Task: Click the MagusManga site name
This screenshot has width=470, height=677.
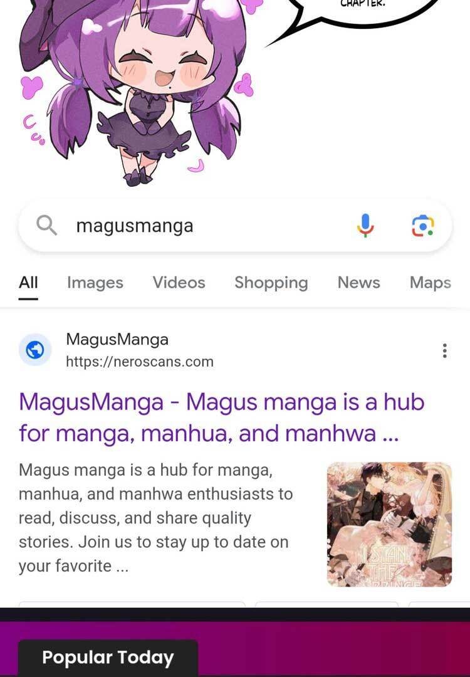Action: pyautogui.click(x=117, y=339)
